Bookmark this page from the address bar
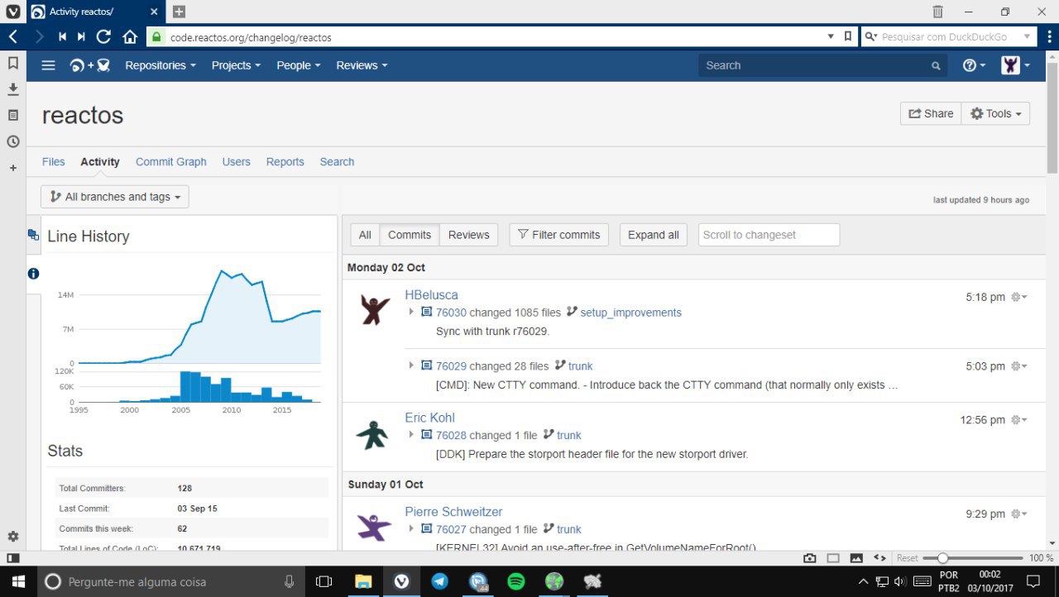The height and width of the screenshot is (597, 1059). [847, 36]
